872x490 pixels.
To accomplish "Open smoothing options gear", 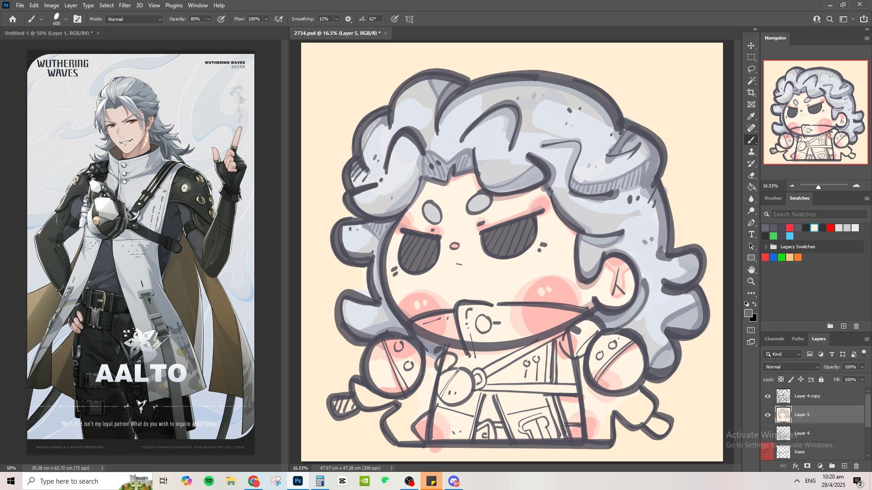I will 348,19.
